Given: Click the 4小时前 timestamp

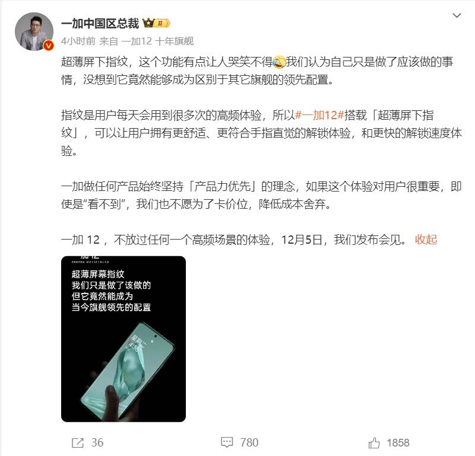Looking at the screenshot, I should (x=78, y=41).
